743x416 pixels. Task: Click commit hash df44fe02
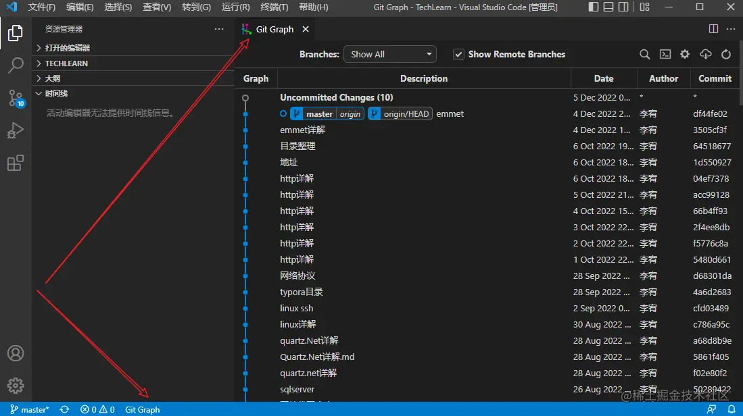coord(710,113)
